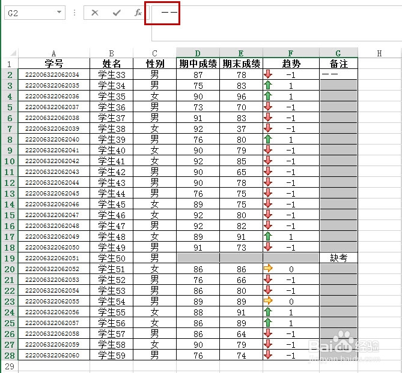Click the red down arrow in row 28

(268, 355)
